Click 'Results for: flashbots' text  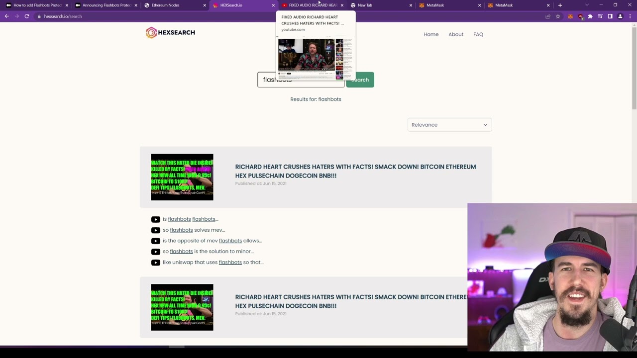coord(316,99)
